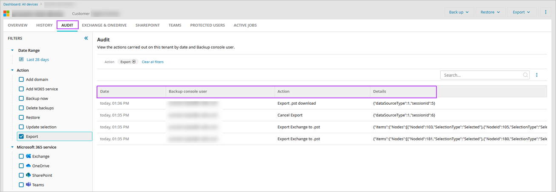
Task: Open the Protected Users tab
Action: click(207, 25)
